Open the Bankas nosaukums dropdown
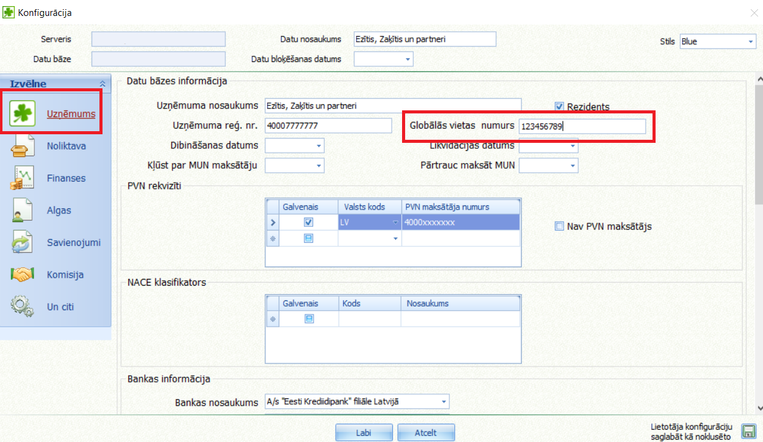This screenshot has height=442, width=763. [x=444, y=402]
